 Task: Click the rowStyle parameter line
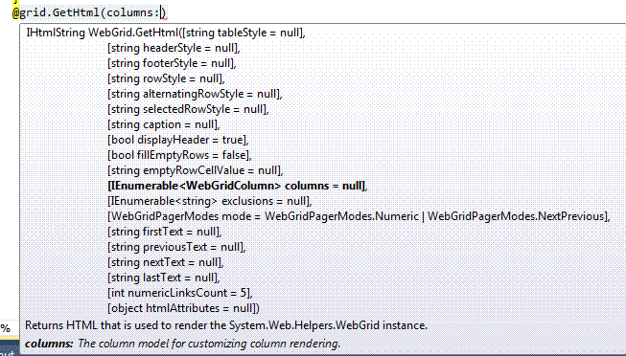[166, 78]
